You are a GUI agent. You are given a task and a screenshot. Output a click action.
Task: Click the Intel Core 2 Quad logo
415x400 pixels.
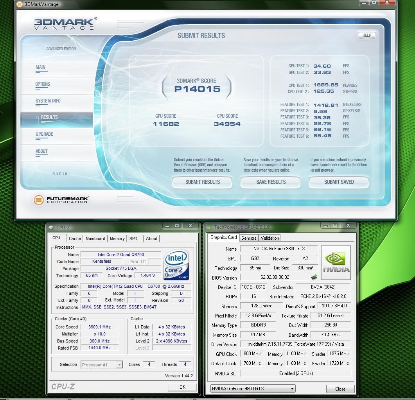176,265
